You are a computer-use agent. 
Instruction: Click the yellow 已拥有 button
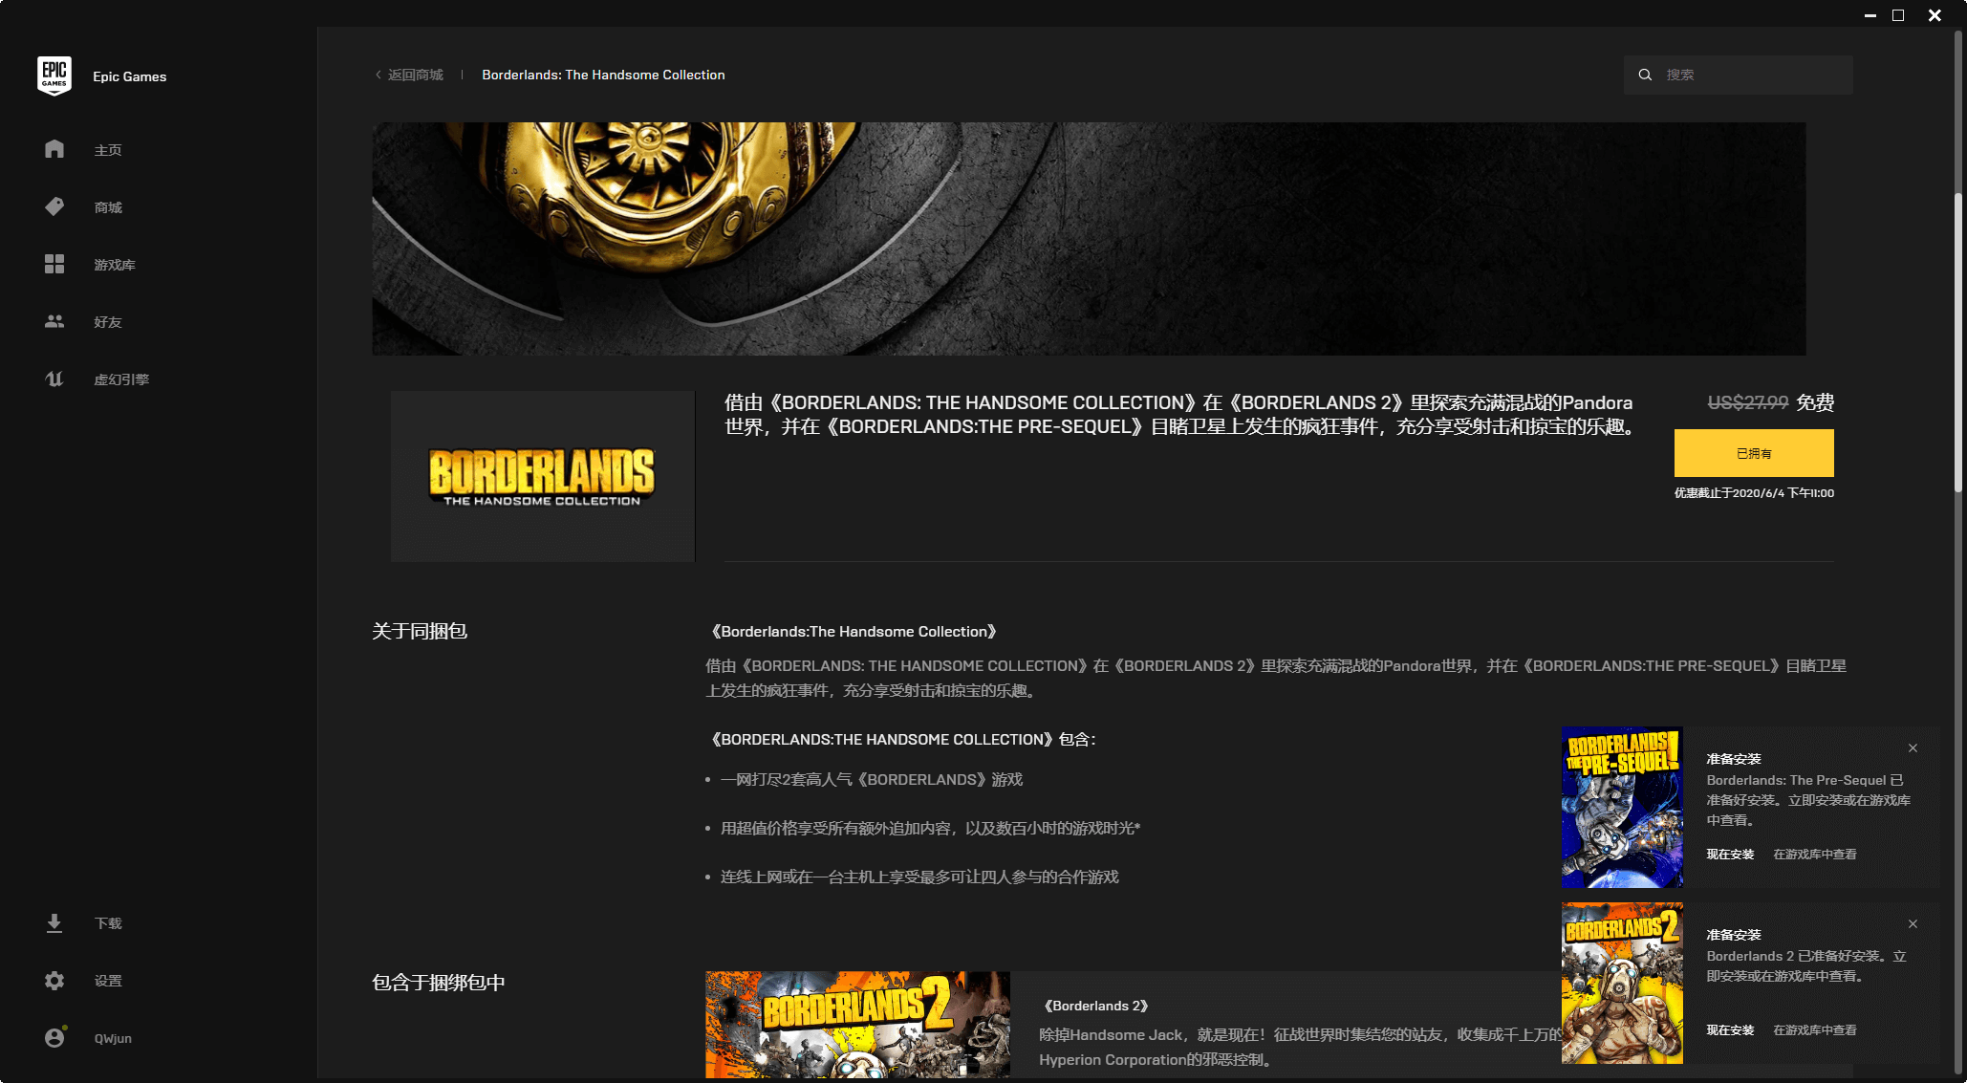click(1754, 453)
